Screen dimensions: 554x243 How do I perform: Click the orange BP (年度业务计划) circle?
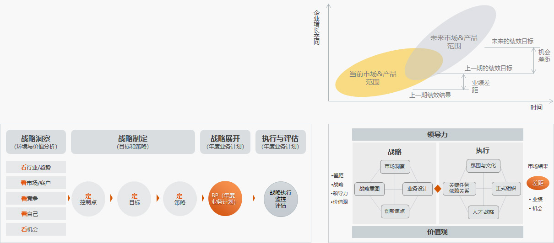coord(225,199)
